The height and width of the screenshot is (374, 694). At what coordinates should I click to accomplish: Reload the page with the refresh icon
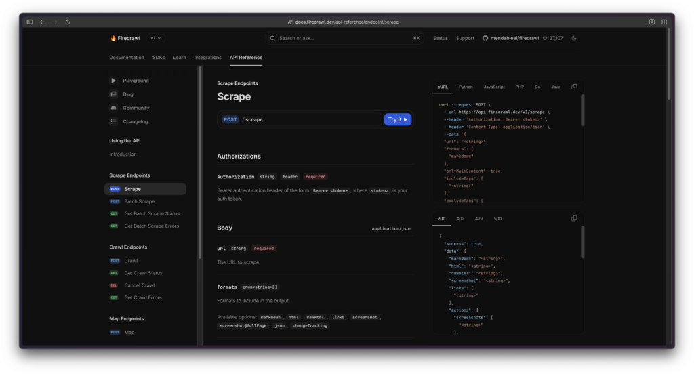tap(68, 22)
